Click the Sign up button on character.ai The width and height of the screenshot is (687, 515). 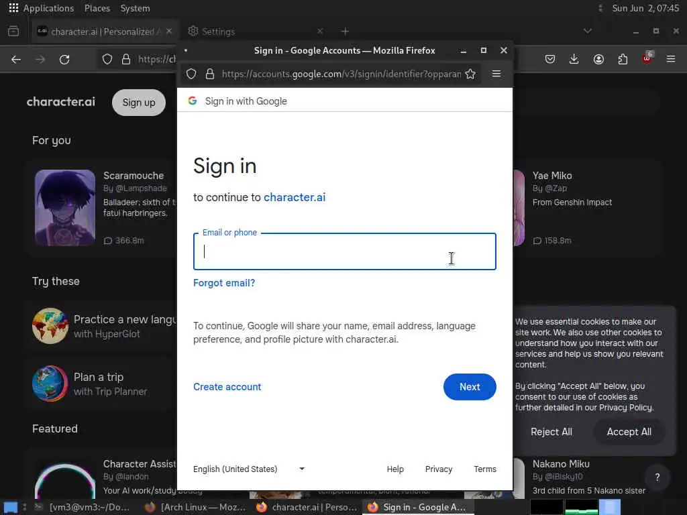[x=138, y=103]
